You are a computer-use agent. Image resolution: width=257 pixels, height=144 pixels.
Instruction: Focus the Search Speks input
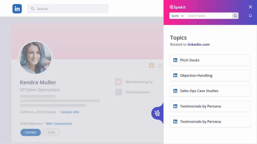(x=209, y=16)
